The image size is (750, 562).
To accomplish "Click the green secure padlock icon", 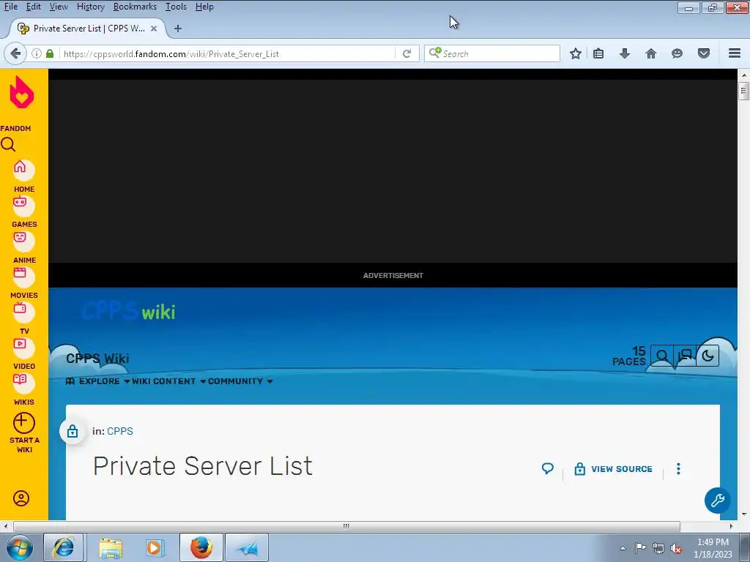I will tap(50, 53).
